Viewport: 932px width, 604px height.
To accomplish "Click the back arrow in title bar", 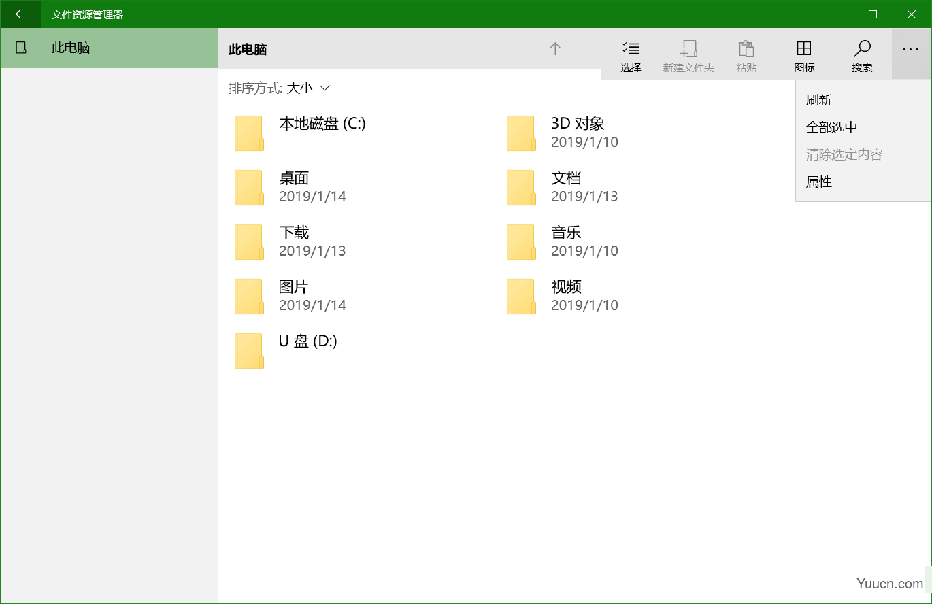I will (20, 14).
